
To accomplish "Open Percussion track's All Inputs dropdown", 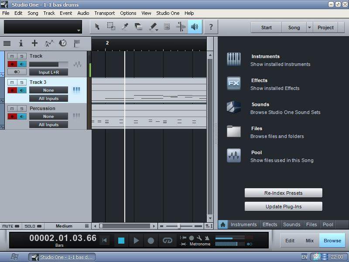I will pos(48,124).
